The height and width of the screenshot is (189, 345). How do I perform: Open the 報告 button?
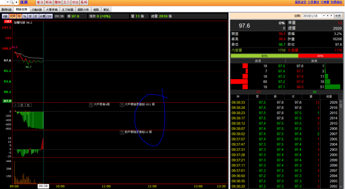point(48,2)
